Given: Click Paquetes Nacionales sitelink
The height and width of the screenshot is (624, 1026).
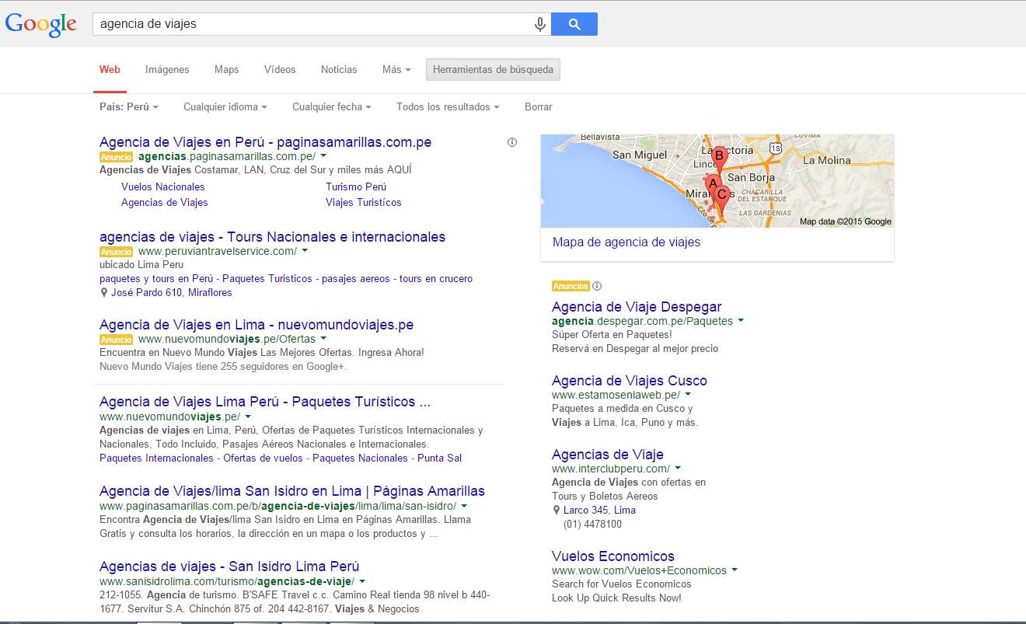Looking at the screenshot, I should tap(360, 458).
